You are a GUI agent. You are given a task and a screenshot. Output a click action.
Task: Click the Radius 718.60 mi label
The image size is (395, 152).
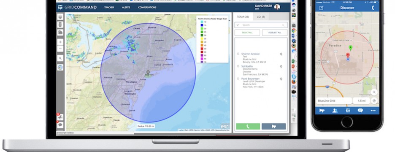[146, 126]
